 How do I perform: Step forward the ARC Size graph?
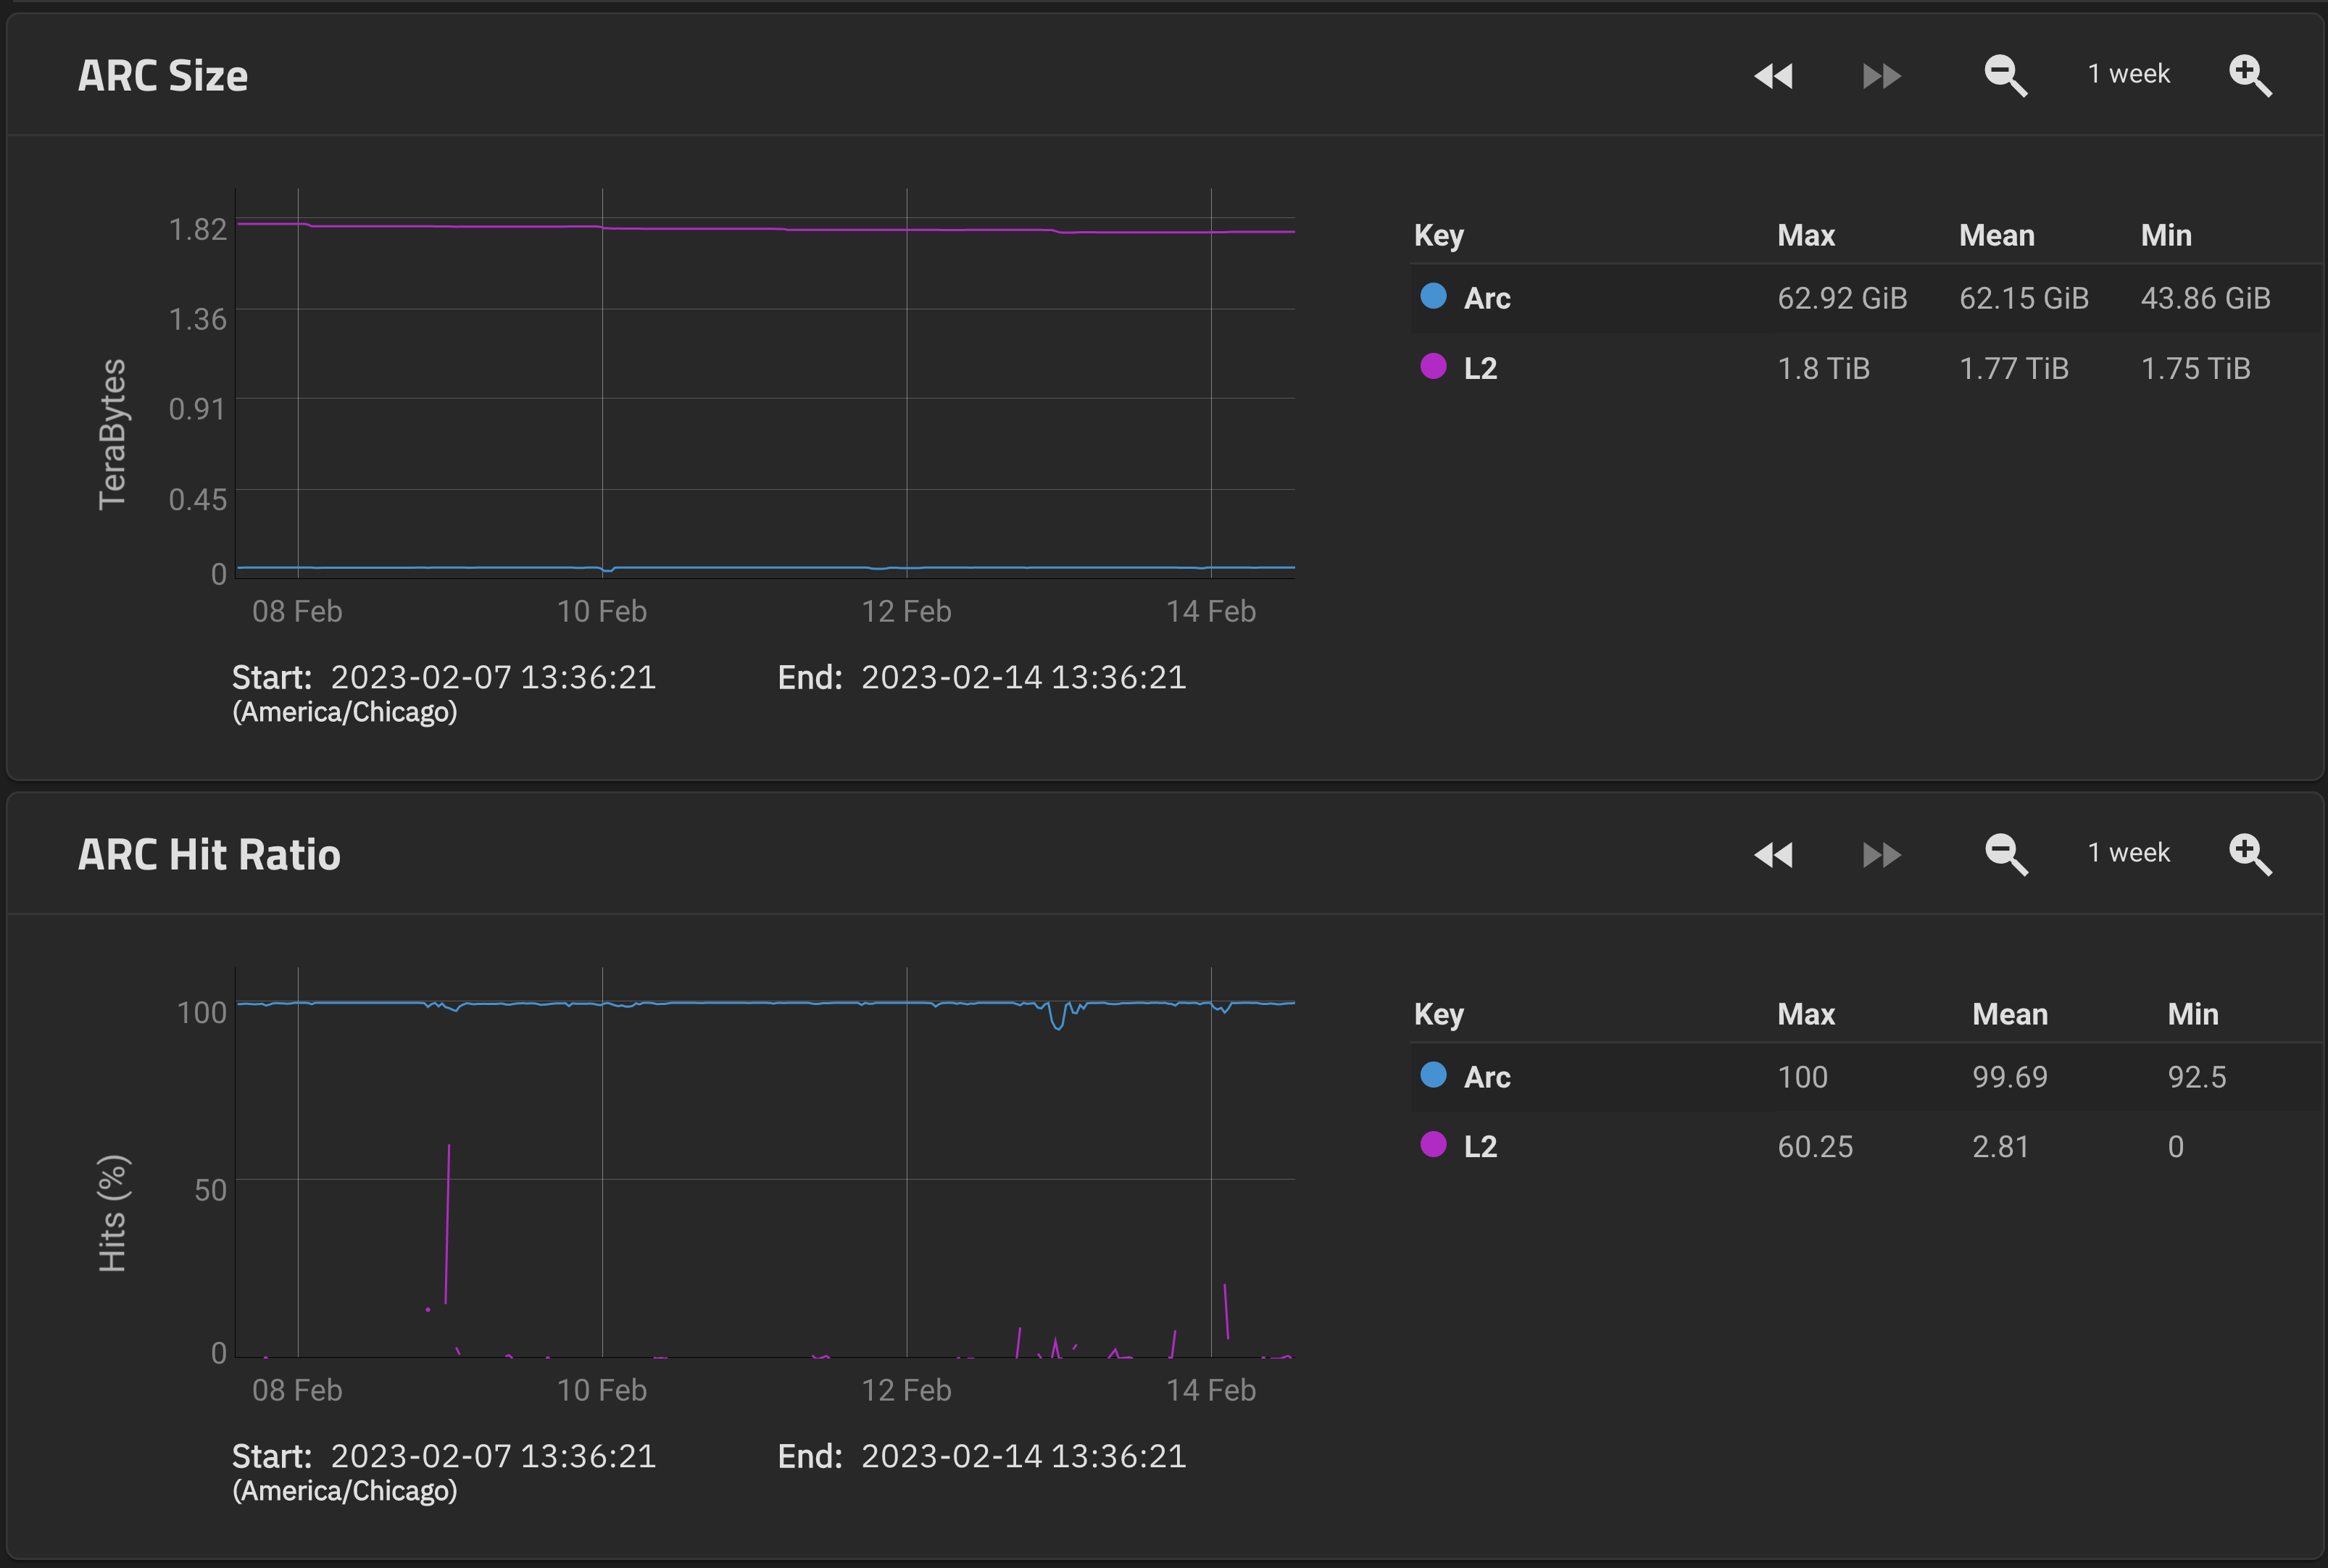tap(1881, 76)
